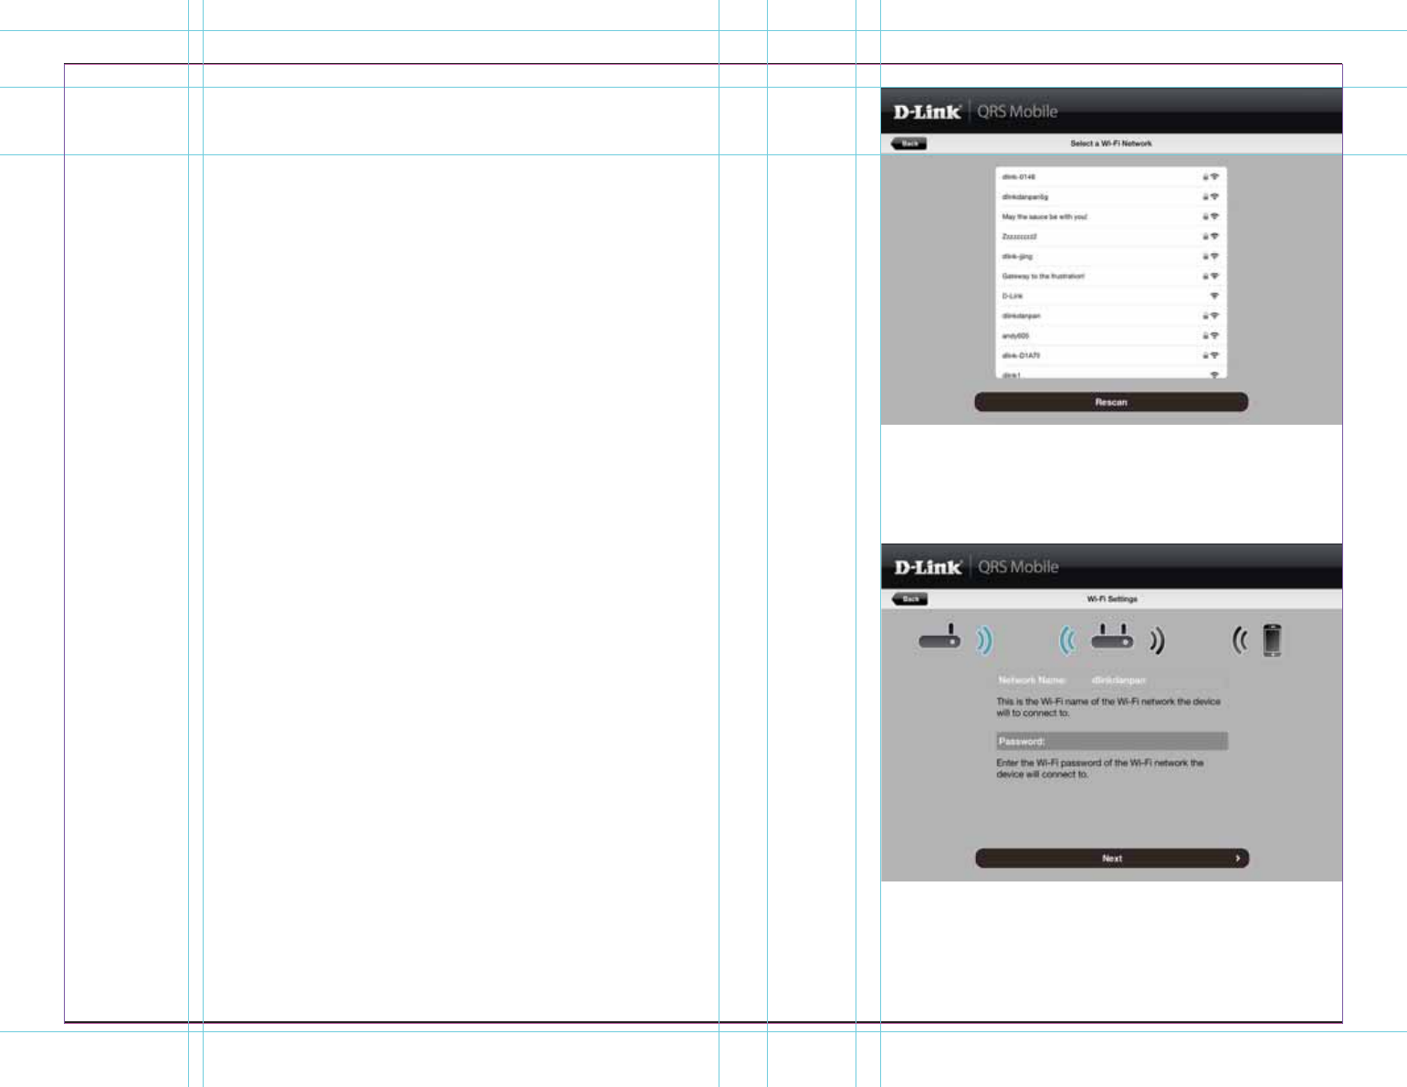This screenshot has width=1407, height=1087.
Task: Click the lock icon for dlink-D1A70
Action: click(1205, 355)
